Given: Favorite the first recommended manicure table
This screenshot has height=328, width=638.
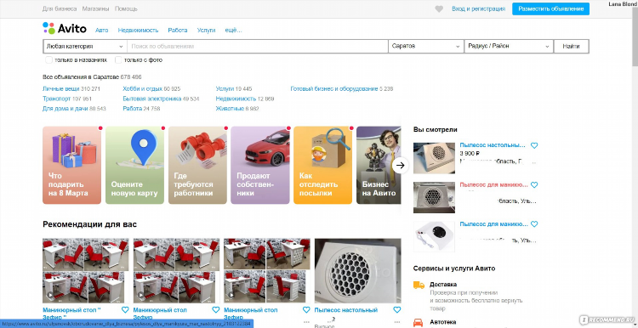Looking at the screenshot, I should tap(125, 309).
